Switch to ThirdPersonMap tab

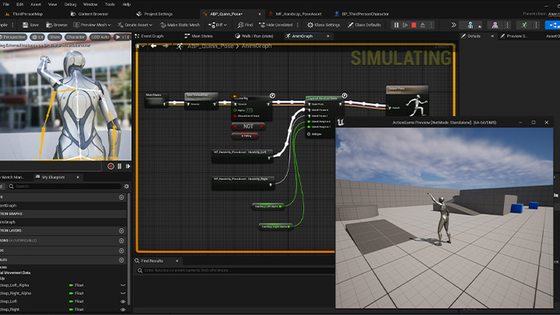24,14
